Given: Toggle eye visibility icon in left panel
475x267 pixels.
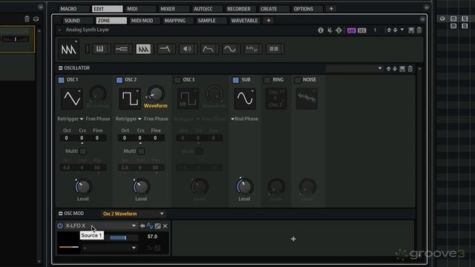Looking at the screenshot, I should (x=36, y=19).
